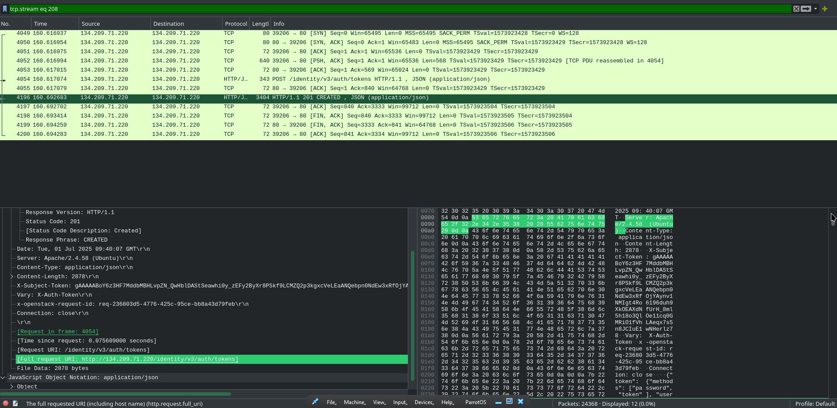This screenshot has height=408, width=837.
Task: Collapse JavaScript Object Notation section
Action: click(3, 377)
